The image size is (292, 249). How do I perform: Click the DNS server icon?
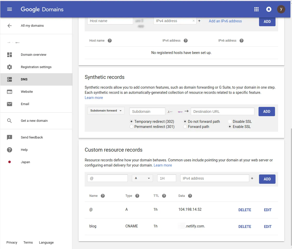tap(10, 79)
